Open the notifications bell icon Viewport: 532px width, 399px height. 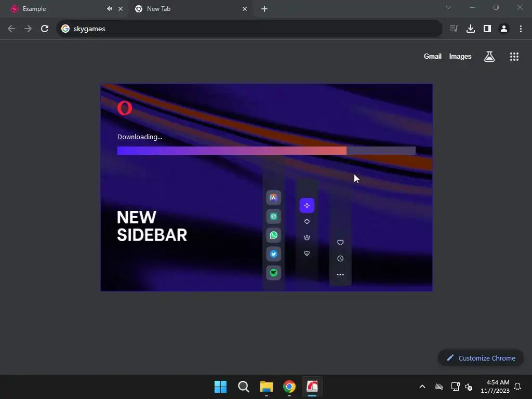point(517,387)
